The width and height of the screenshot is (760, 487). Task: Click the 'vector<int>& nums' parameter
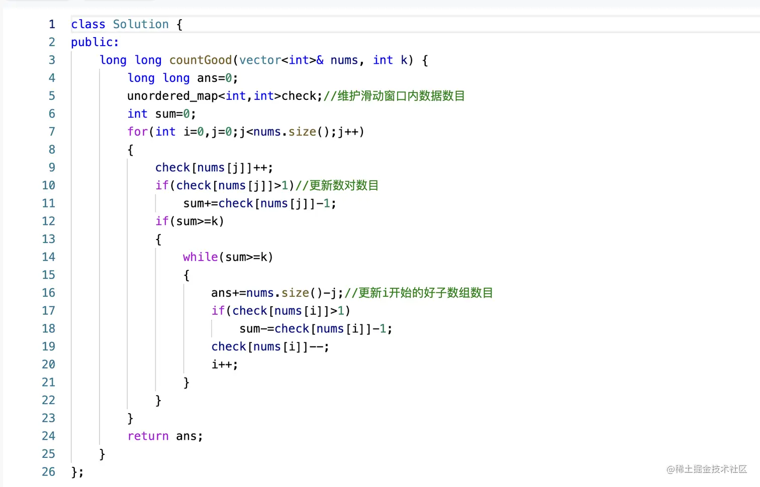[299, 60]
